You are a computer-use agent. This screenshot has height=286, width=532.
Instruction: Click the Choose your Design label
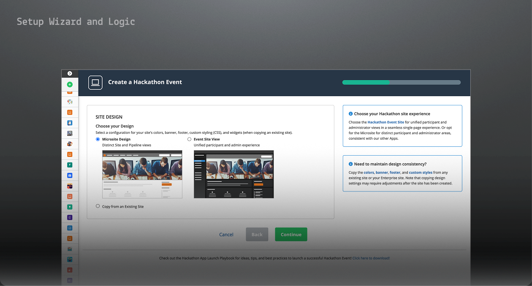pyautogui.click(x=114, y=126)
